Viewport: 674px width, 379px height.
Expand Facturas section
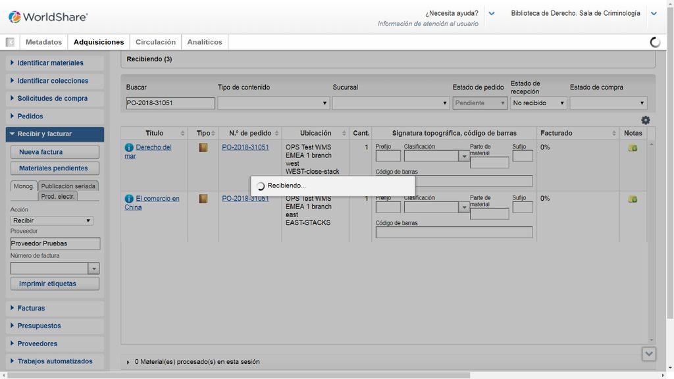pos(55,308)
